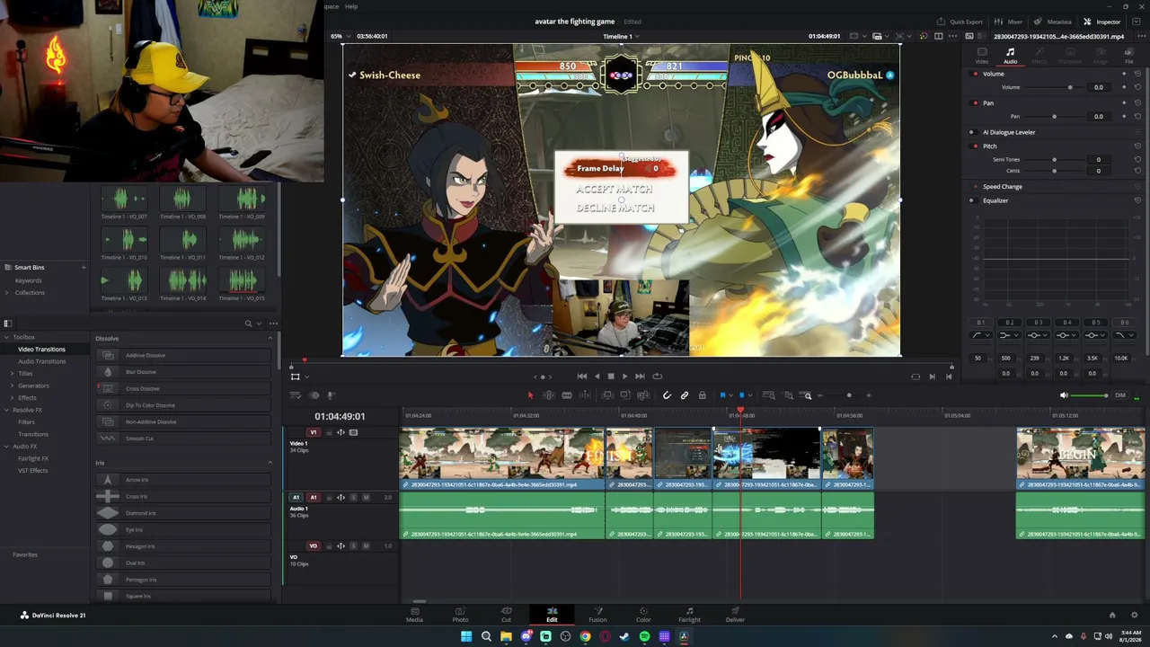This screenshot has width=1150, height=647.
Task: Select the Cross Dissolve transition
Action: (185, 388)
